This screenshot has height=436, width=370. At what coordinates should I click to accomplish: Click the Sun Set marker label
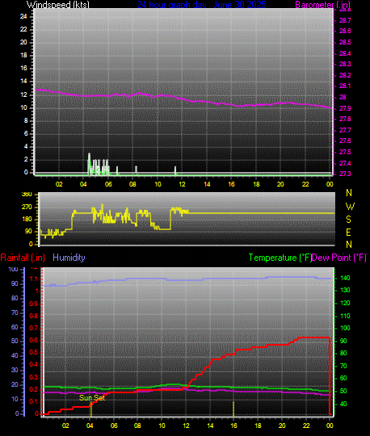[92, 397]
